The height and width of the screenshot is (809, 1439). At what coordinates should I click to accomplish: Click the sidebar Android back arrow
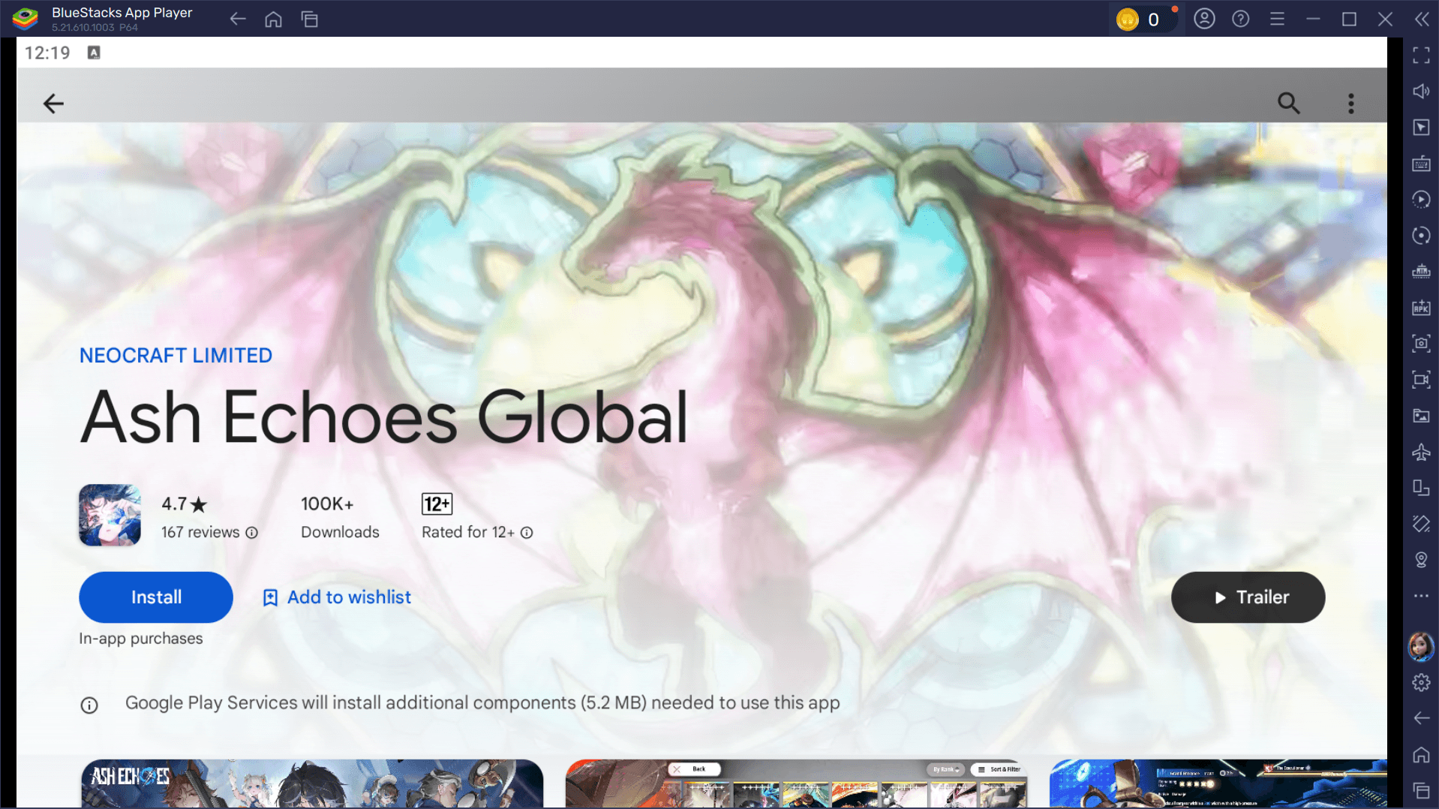point(1421,719)
